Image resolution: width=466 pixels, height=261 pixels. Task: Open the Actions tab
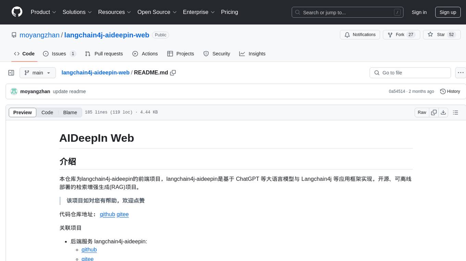click(145, 54)
